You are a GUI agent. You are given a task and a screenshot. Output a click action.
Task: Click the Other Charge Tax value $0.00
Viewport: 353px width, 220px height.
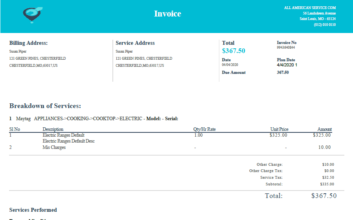click(329, 171)
